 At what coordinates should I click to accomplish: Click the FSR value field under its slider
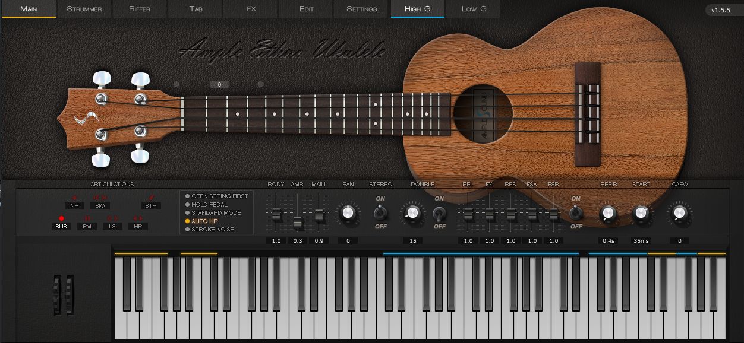(553, 241)
